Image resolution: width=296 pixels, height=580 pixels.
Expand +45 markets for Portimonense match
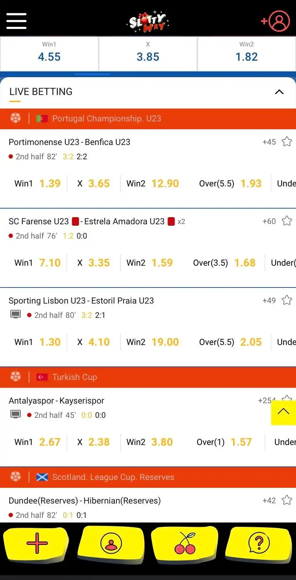tap(269, 142)
